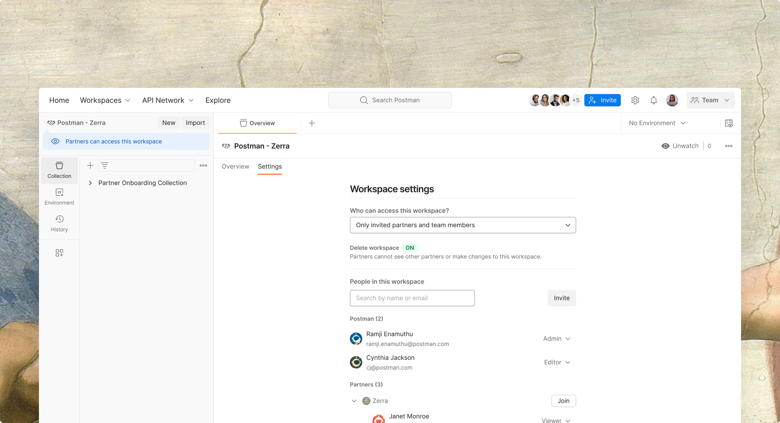
Task: Open the environment quick look icon
Action: pyautogui.click(x=729, y=123)
